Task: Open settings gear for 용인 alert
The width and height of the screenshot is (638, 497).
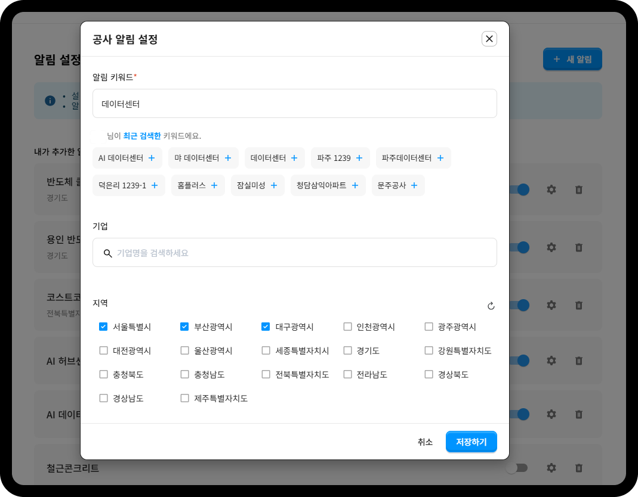Action: [551, 247]
